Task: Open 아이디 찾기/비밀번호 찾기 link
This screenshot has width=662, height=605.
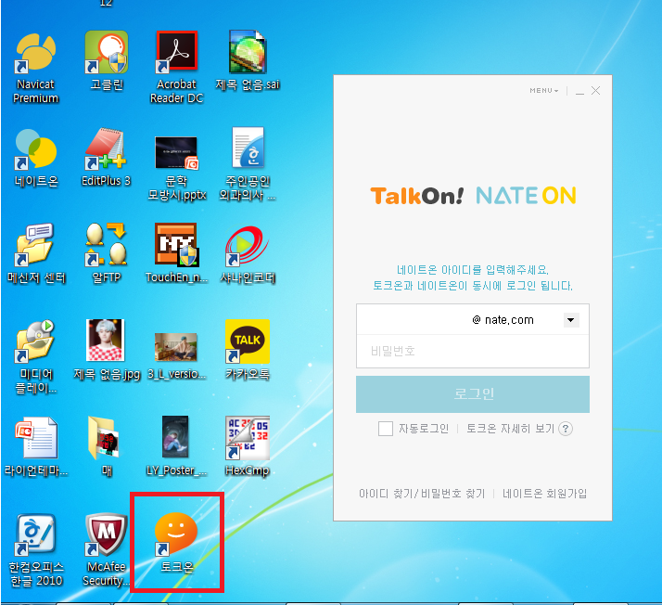Action: point(422,494)
